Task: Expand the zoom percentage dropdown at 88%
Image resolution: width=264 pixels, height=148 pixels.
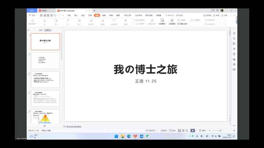Action: pyautogui.click(x=204, y=131)
